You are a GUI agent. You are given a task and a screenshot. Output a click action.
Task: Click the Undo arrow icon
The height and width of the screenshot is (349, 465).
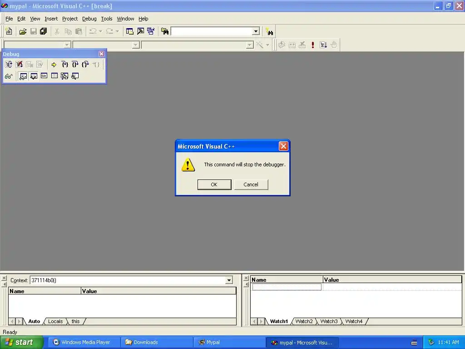click(x=93, y=31)
